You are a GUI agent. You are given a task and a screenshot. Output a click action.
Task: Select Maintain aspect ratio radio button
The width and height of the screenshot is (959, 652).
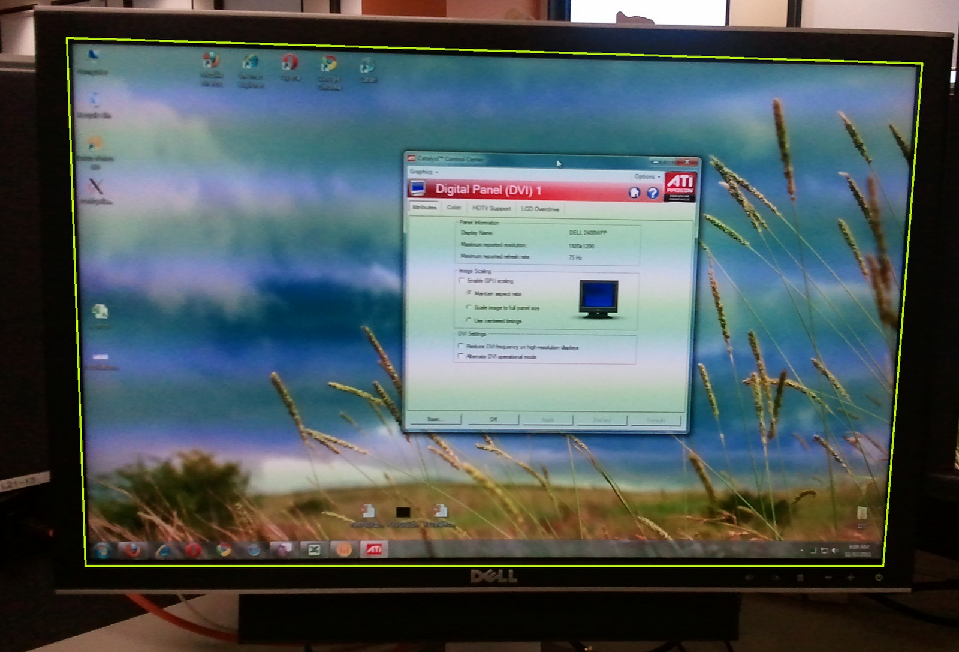click(469, 293)
